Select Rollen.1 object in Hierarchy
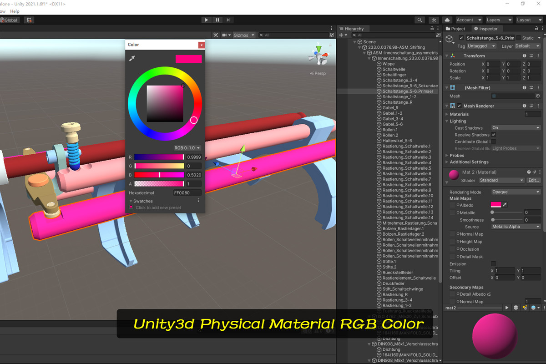The width and height of the screenshot is (546, 364). tap(390, 130)
